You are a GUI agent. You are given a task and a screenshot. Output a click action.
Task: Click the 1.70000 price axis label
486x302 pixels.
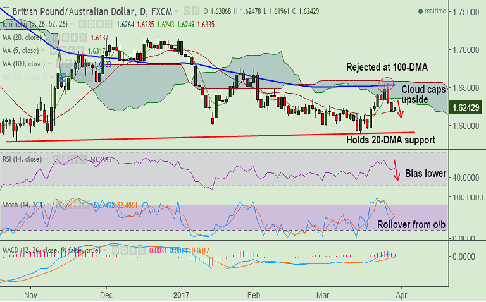466,50
